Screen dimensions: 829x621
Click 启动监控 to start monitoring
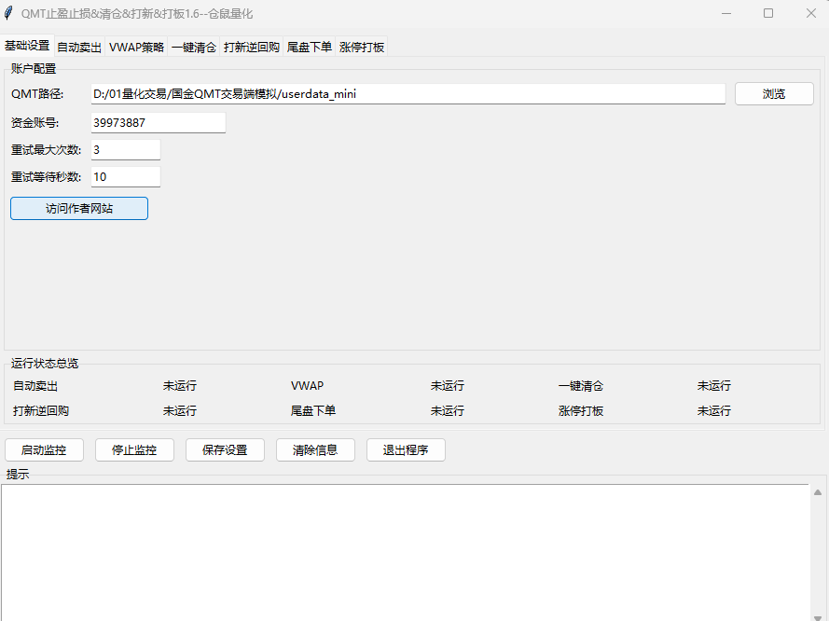[44, 449]
